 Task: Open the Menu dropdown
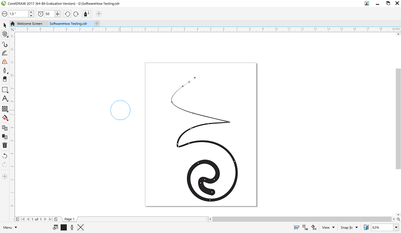[10, 227]
